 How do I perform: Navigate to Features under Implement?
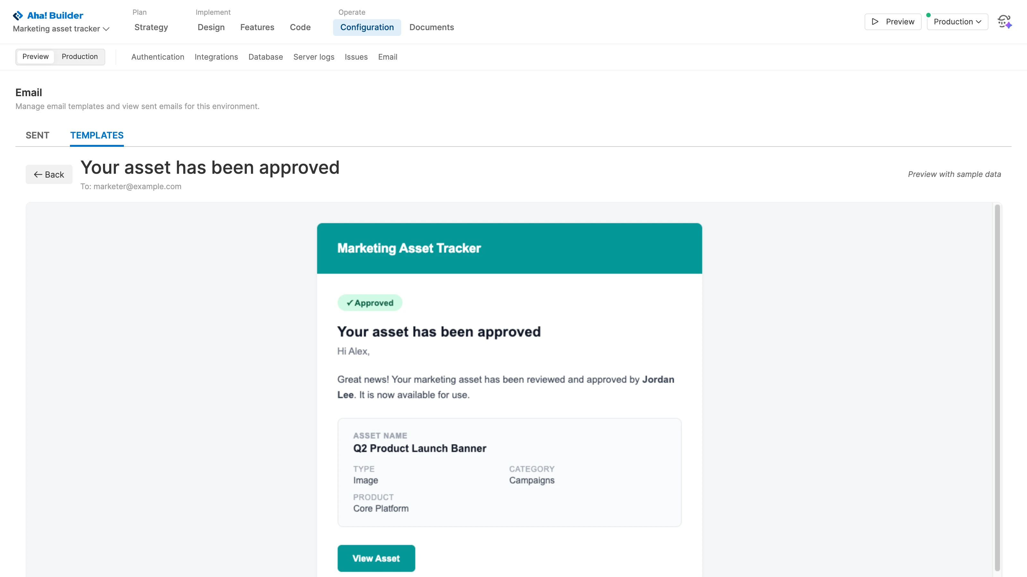(x=257, y=27)
